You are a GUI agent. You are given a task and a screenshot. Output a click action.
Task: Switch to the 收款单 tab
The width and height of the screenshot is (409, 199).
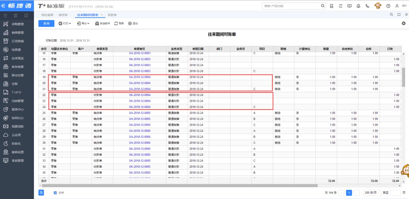112,15
